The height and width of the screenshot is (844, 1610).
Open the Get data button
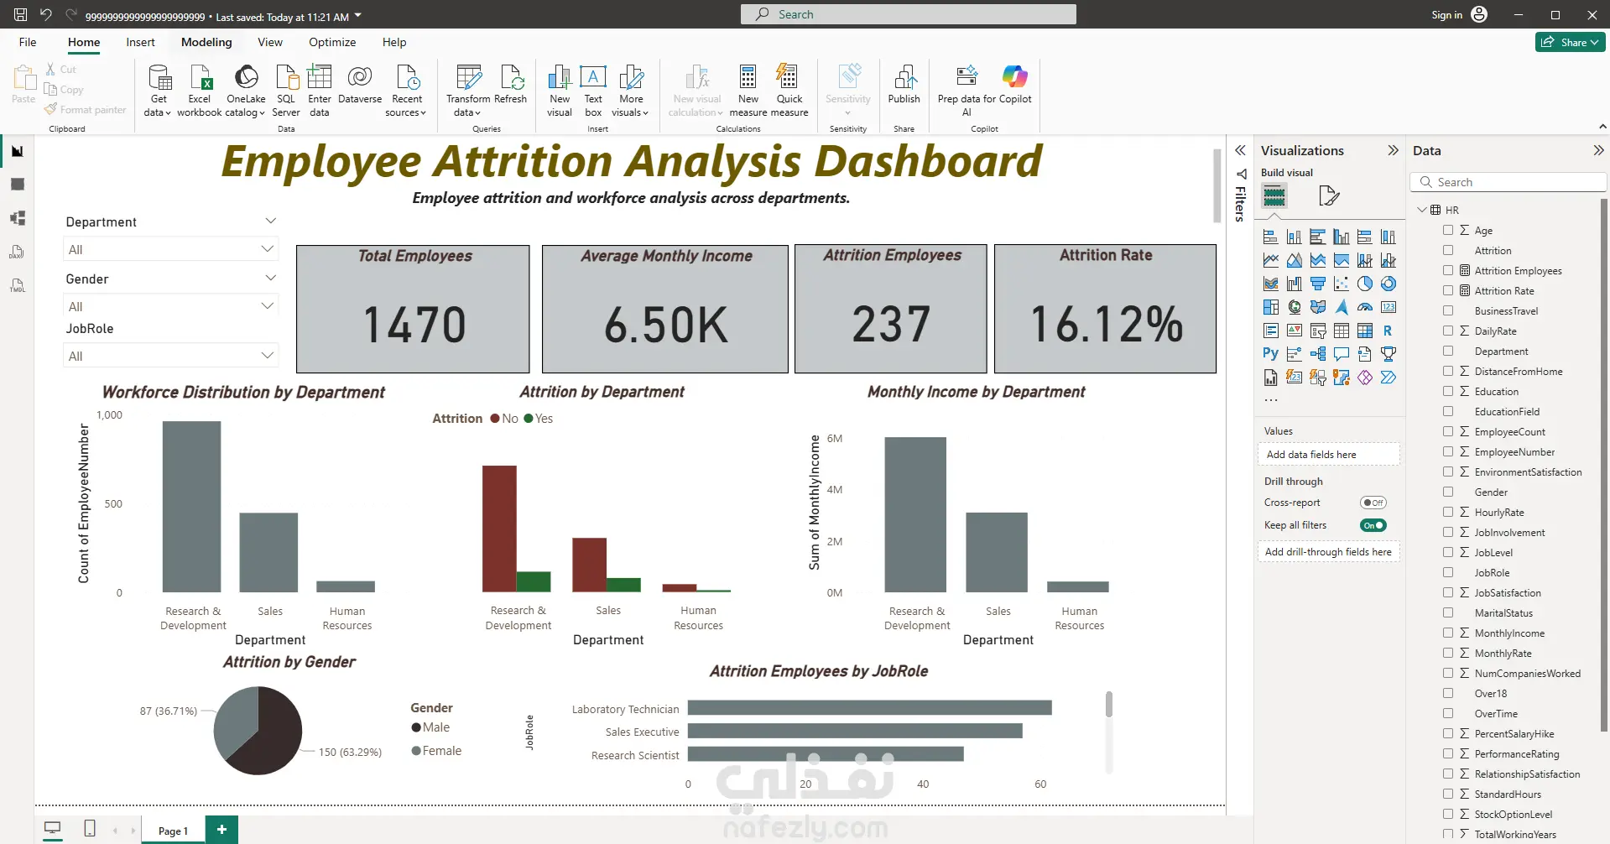tap(158, 91)
